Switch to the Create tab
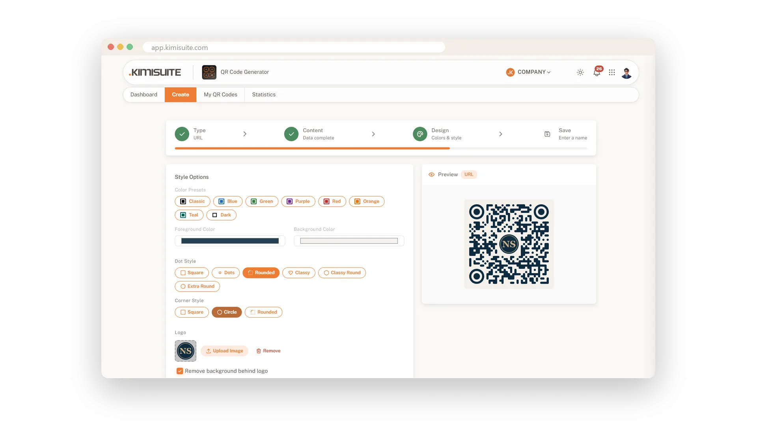 pyautogui.click(x=181, y=95)
